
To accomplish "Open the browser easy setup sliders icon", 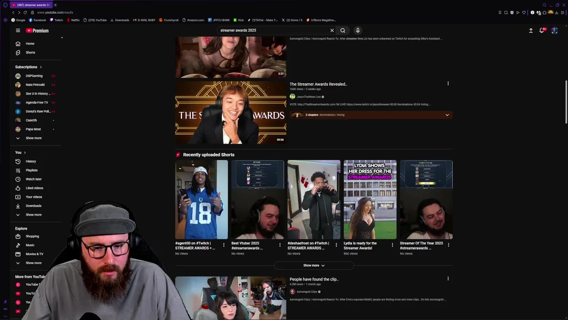I will (x=563, y=12).
